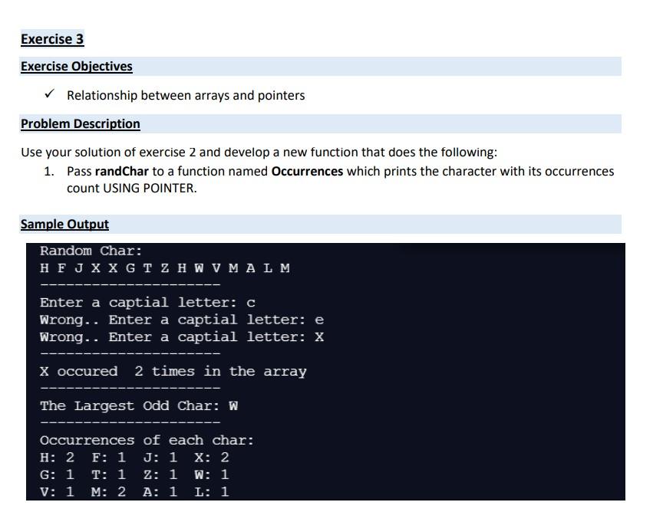Click the 'H F J X X G T Z H W V M A L M' line
This screenshot has height=512, width=663.
(165, 268)
